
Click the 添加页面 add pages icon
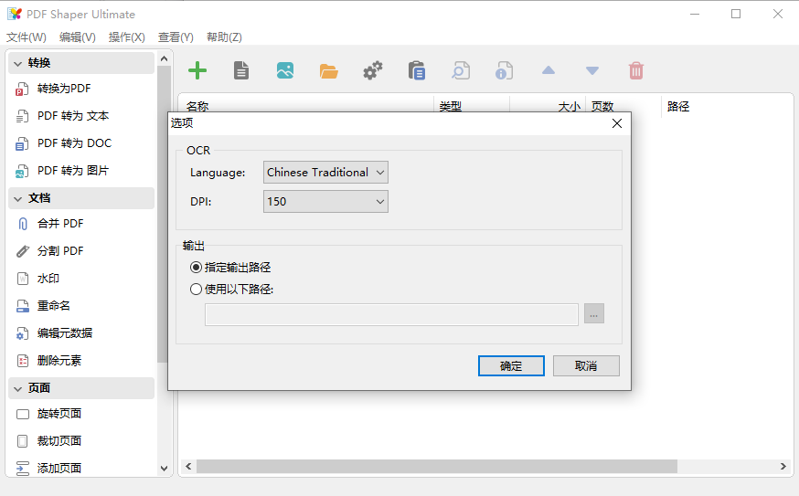point(23,469)
